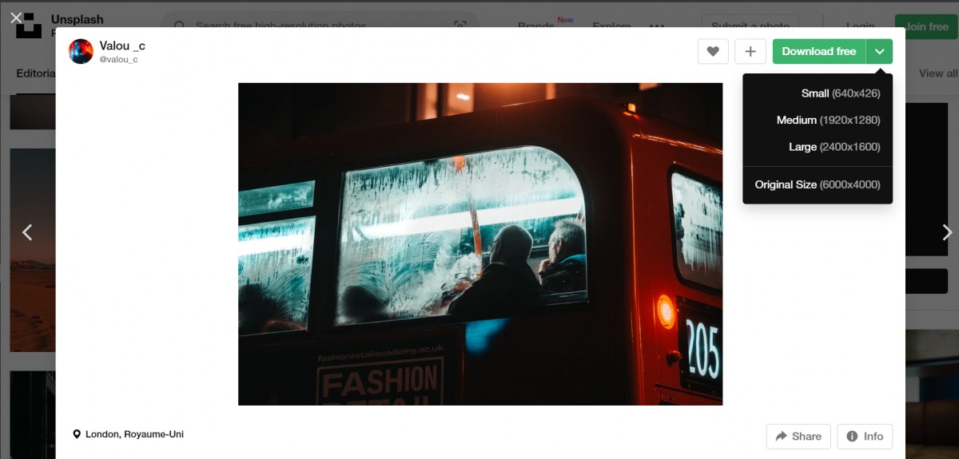Open the three-dots more menu in the header
959x459 pixels.
[657, 26]
